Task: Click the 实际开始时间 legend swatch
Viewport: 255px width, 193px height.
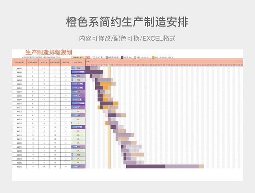Action: point(107,57)
